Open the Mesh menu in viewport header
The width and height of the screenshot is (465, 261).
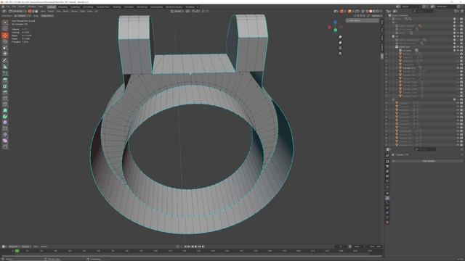[x=65, y=12]
